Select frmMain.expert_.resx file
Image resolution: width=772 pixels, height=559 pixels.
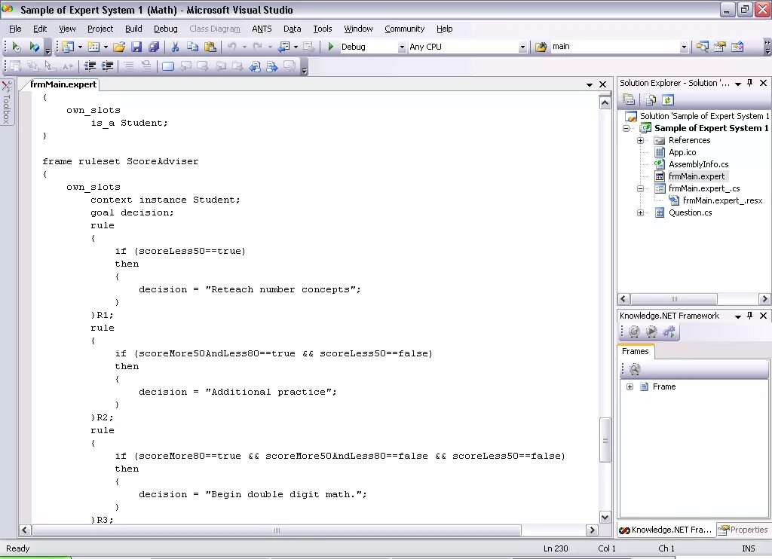tap(722, 200)
